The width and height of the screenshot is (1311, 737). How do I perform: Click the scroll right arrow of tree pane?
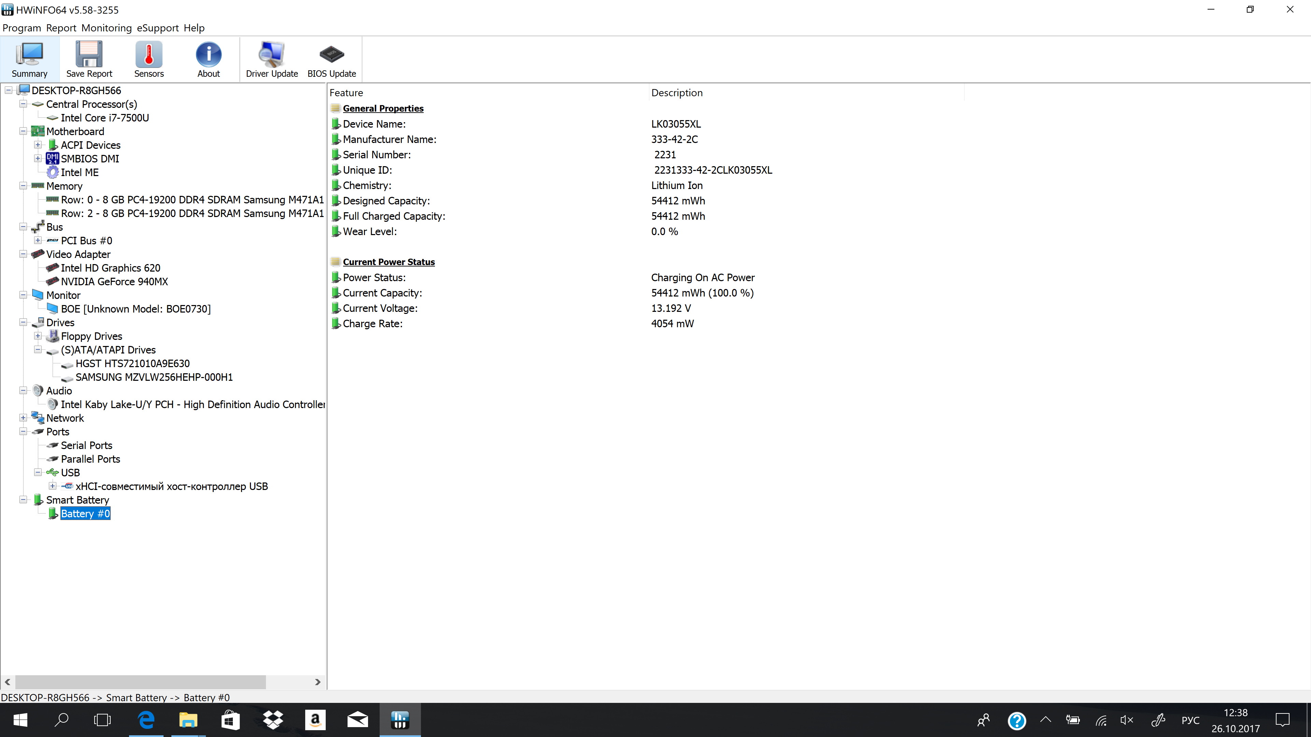(x=318, y=682)
